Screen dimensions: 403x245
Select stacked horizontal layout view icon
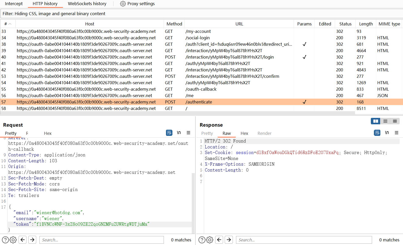[x=385, y=121]
